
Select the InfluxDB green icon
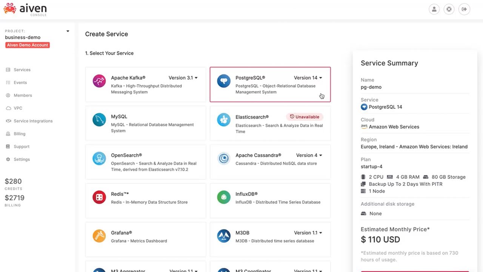coord(224,197)
